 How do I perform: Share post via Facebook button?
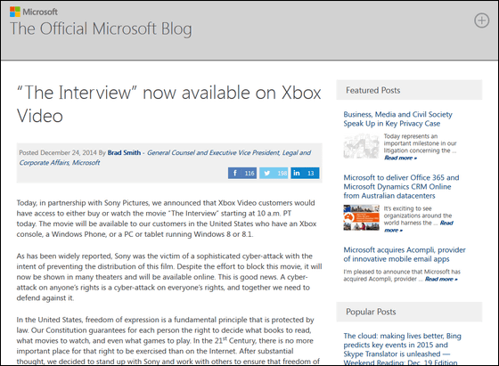pyautogui.click(x=242, y=173)
